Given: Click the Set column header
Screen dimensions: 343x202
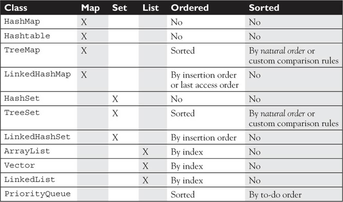Looking at the screenshot, I should click(x=119, y=8).
